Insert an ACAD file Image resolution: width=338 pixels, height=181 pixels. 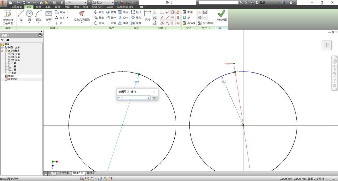189,23
